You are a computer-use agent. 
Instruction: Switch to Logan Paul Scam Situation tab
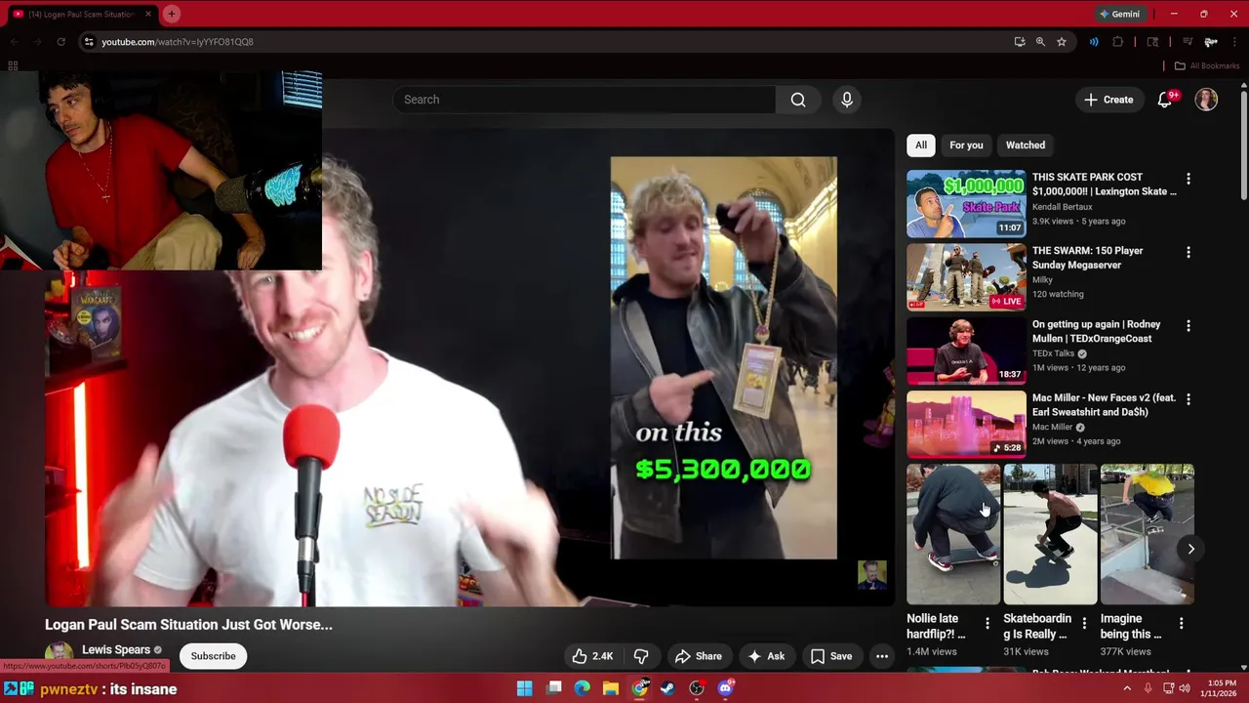click(x=80, y=14)
